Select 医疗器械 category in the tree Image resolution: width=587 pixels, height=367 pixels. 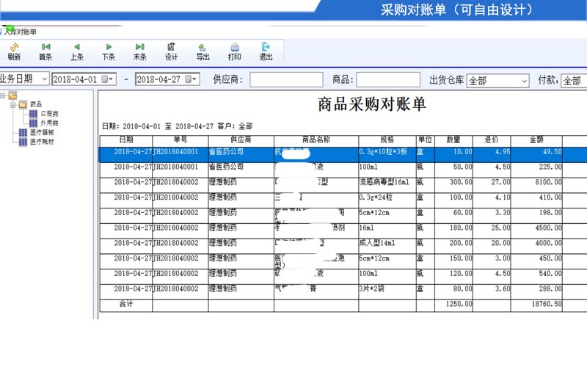click(42, 133)
